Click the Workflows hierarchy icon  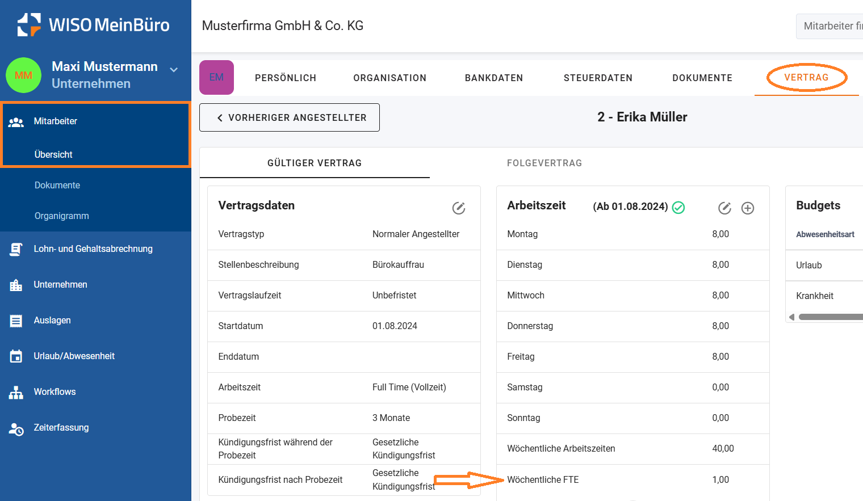coord(16,392)
